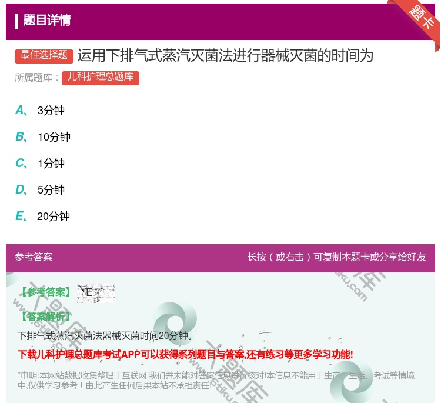Click the 【参考答案】 green label
Image resolution: width=441 pixels, height=403 pixels.
tap(46, 292)
